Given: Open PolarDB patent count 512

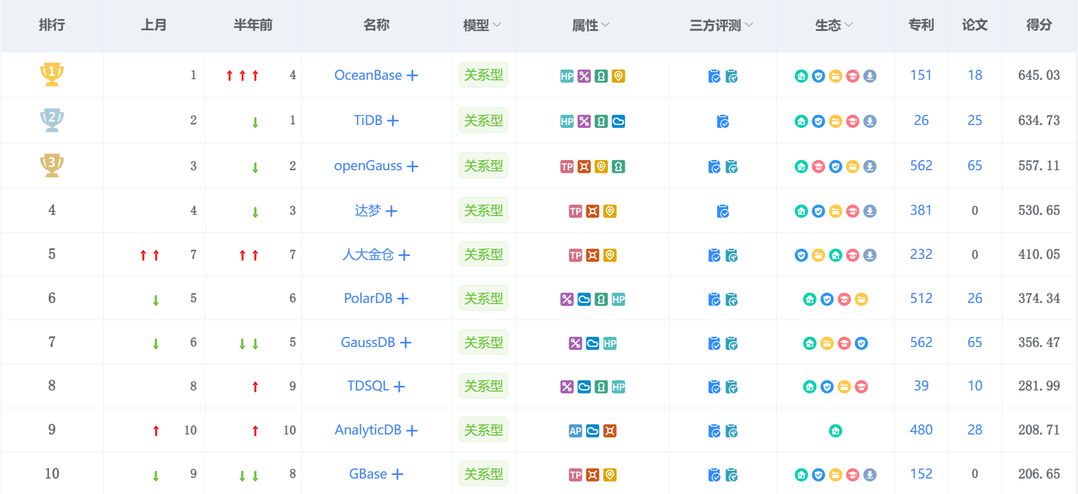Looking at the screenshot, I should click(921, 298).
